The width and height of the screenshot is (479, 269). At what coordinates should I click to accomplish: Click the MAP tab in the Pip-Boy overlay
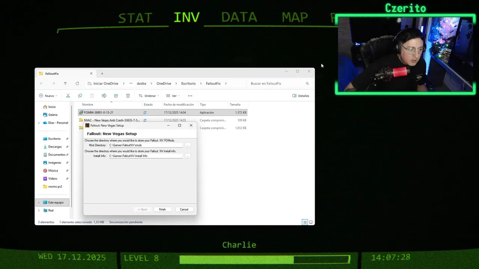click(x=295, y=17)
